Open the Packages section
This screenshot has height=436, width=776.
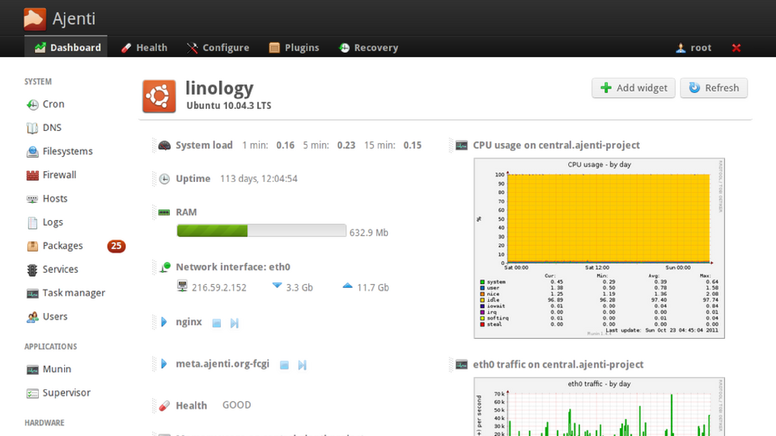click(x=55, y=246)
